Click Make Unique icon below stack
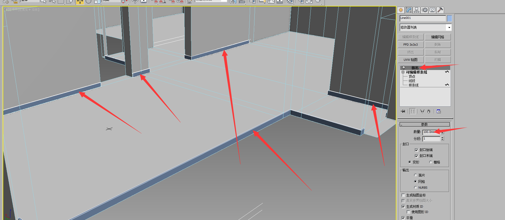The width and height of the screenshot is (505, 220). 422,111
